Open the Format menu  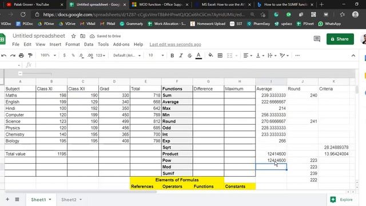pyautogui.click(x=73, y=44)
